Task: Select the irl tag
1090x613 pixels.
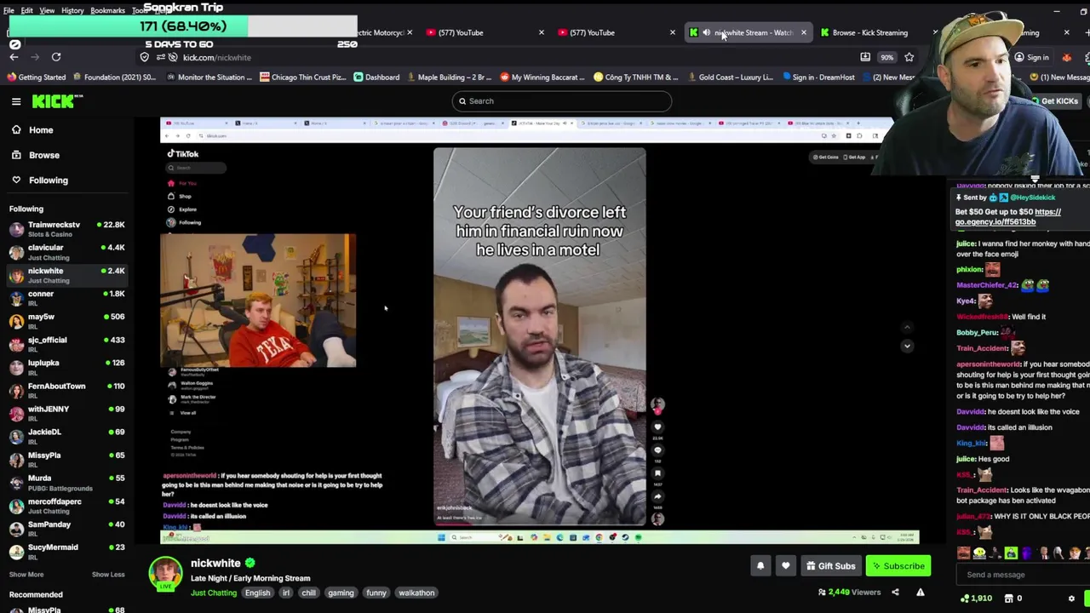Action: (x=286, y=593)
